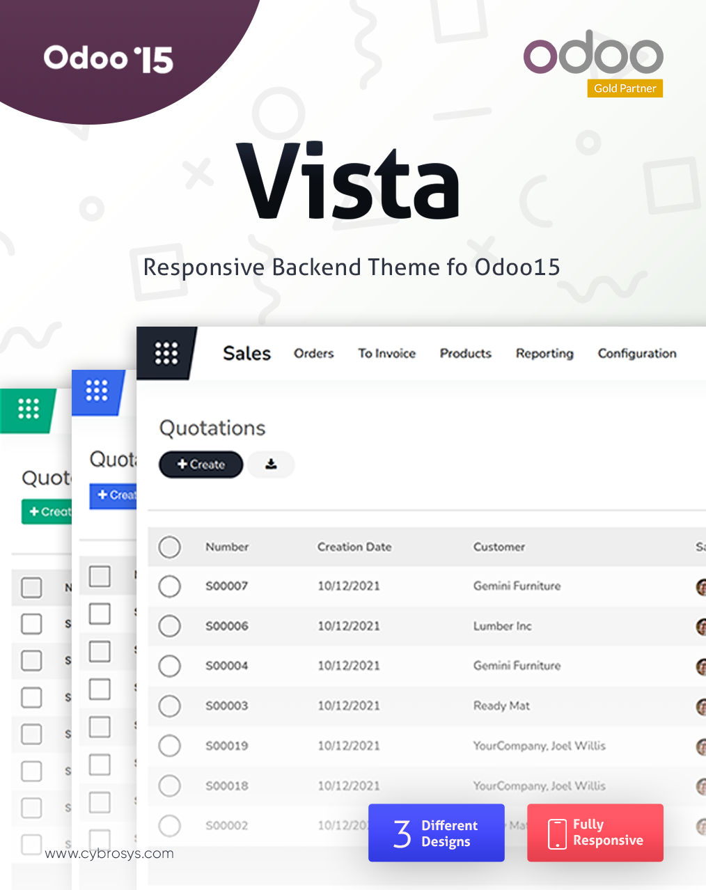Open the black apps grid menu icon
Viewport: 706px width, 890px height.
click(166, 353)
